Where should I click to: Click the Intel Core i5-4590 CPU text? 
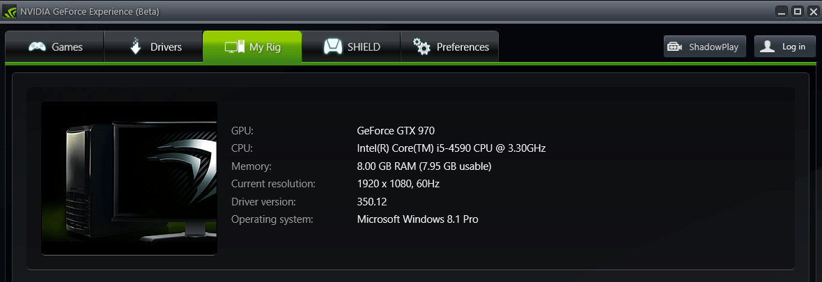point(451,148)
